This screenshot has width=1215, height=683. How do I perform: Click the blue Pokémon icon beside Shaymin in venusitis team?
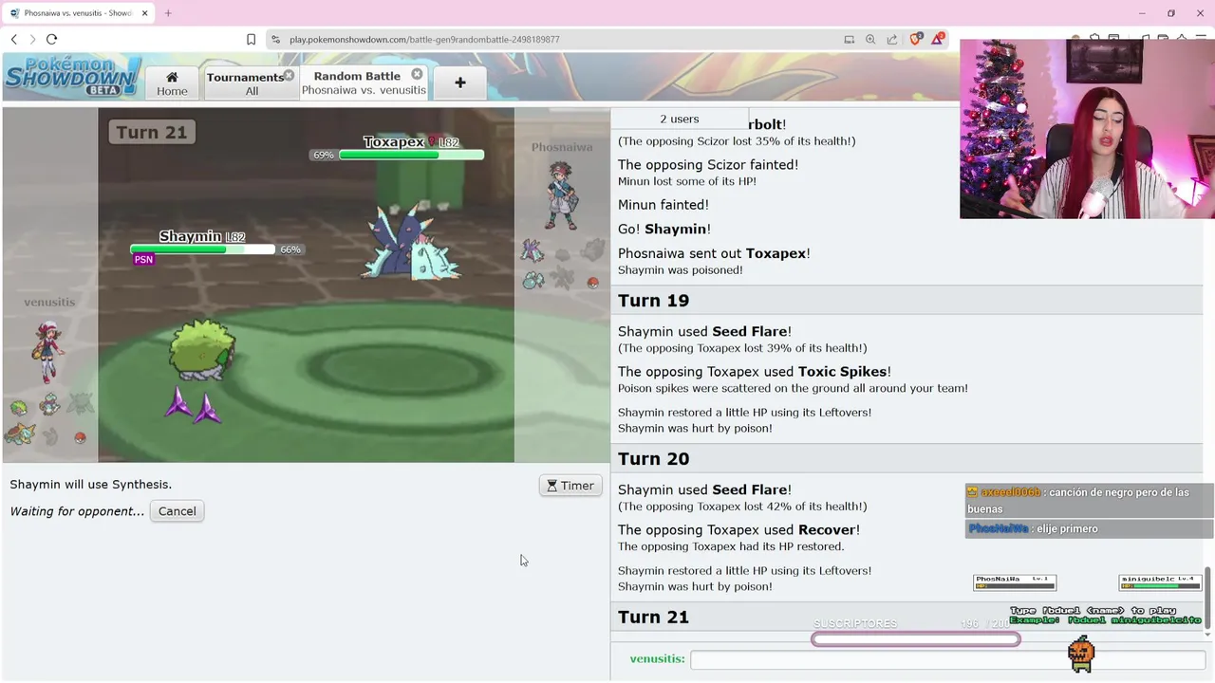tap(49, 406)
